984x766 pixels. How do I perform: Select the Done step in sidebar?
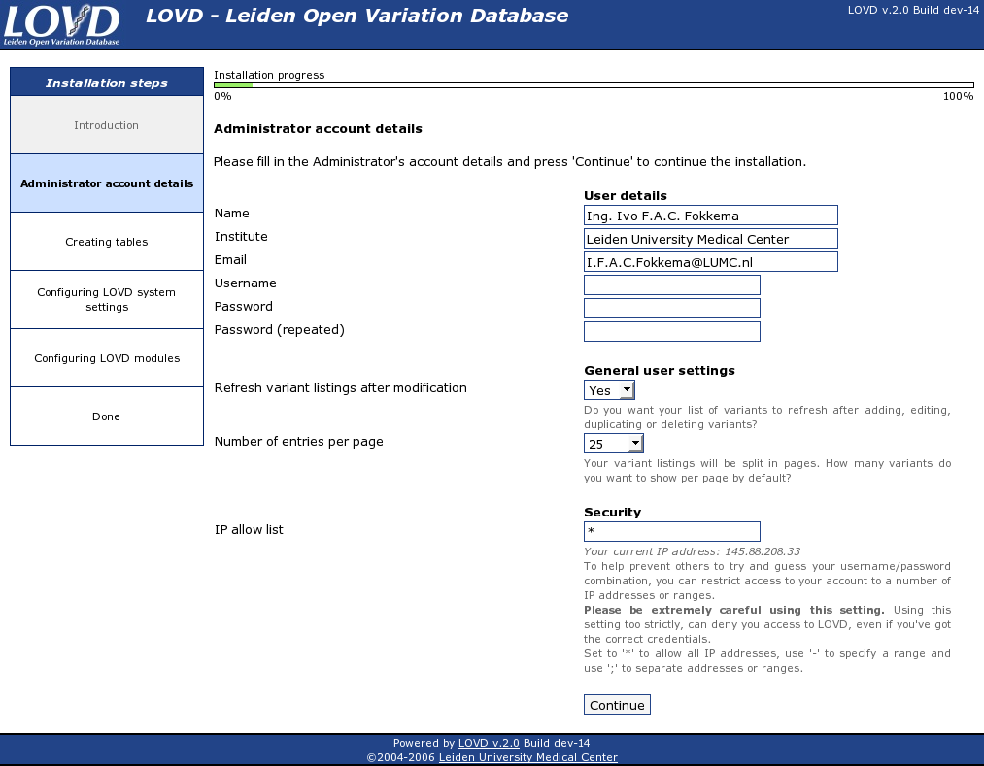[107, 416]
